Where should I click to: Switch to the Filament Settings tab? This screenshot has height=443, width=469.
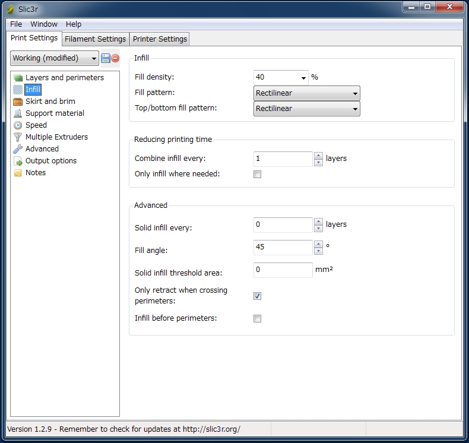tap(95, 39)
